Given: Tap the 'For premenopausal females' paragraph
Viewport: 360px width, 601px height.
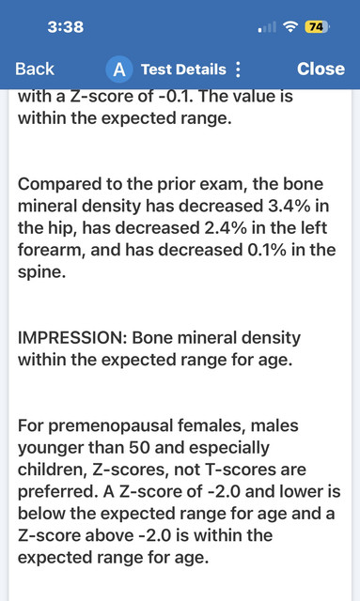Looking at the screenshot, I should click(179, 491).
